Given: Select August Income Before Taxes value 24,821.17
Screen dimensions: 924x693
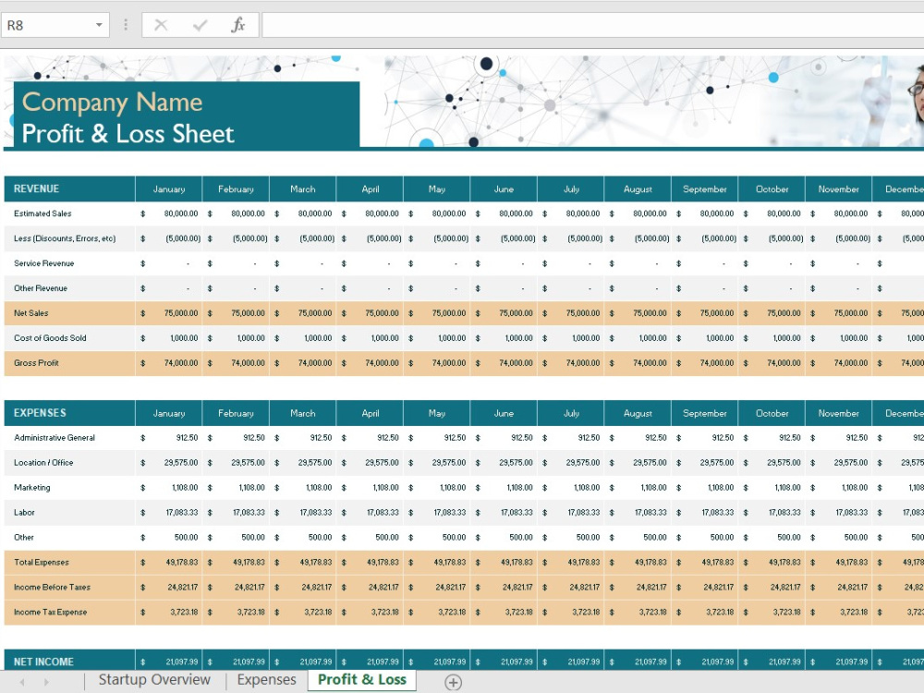Looking at the screenshot, I should 638,587.
